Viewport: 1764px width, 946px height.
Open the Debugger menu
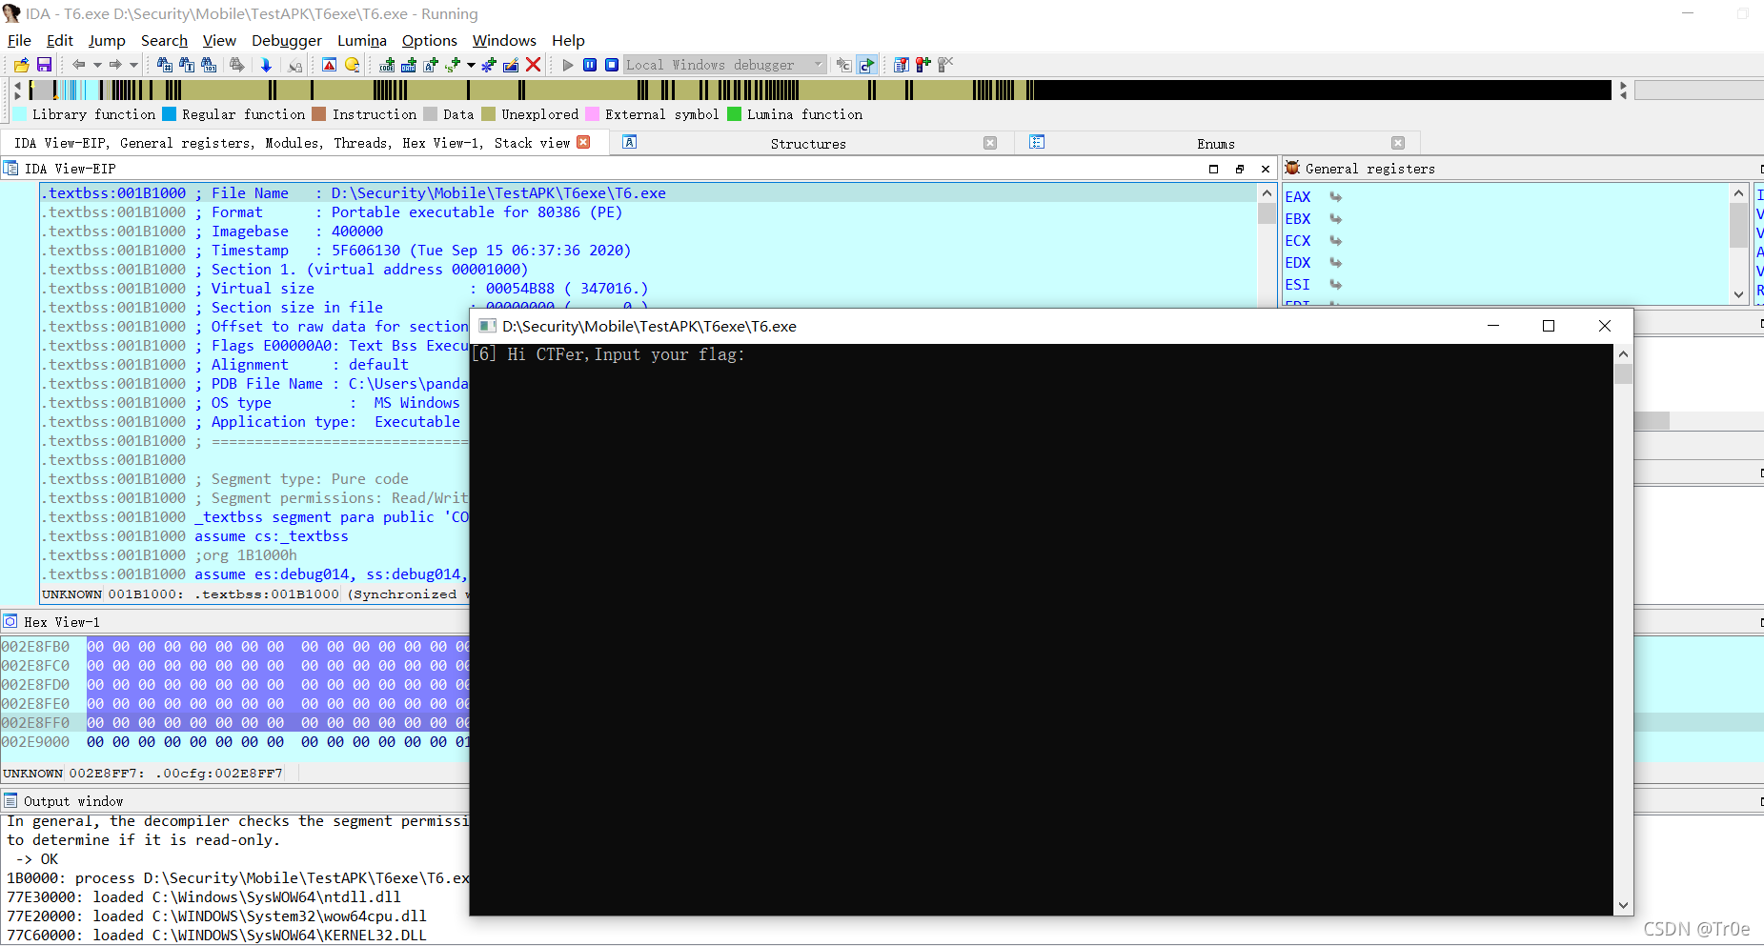[x=287, y=40]
